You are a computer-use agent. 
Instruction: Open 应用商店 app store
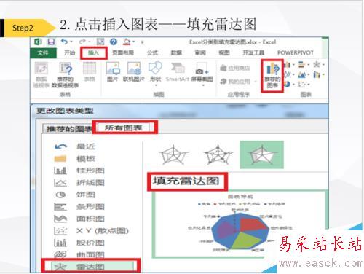pos(234,68)
